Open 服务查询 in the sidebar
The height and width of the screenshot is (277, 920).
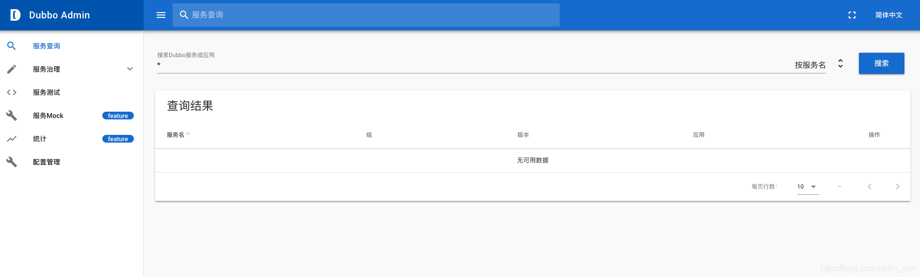point(72,46)
